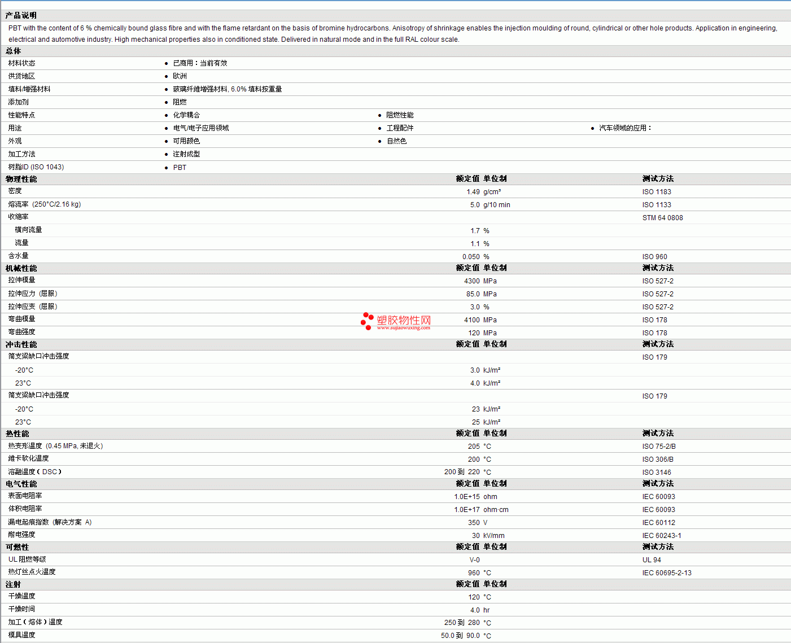This screenshot has height=643, width=791.
Task: Select the 漏电起痕指数 row label
Action: (x=50, y=522)
